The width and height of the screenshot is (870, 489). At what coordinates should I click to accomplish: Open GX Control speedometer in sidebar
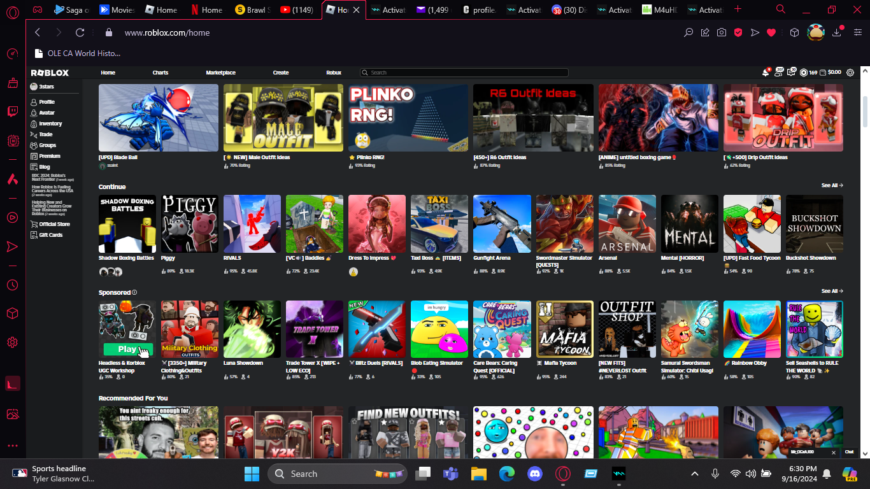pyautogui.click(x=12, y=53)
